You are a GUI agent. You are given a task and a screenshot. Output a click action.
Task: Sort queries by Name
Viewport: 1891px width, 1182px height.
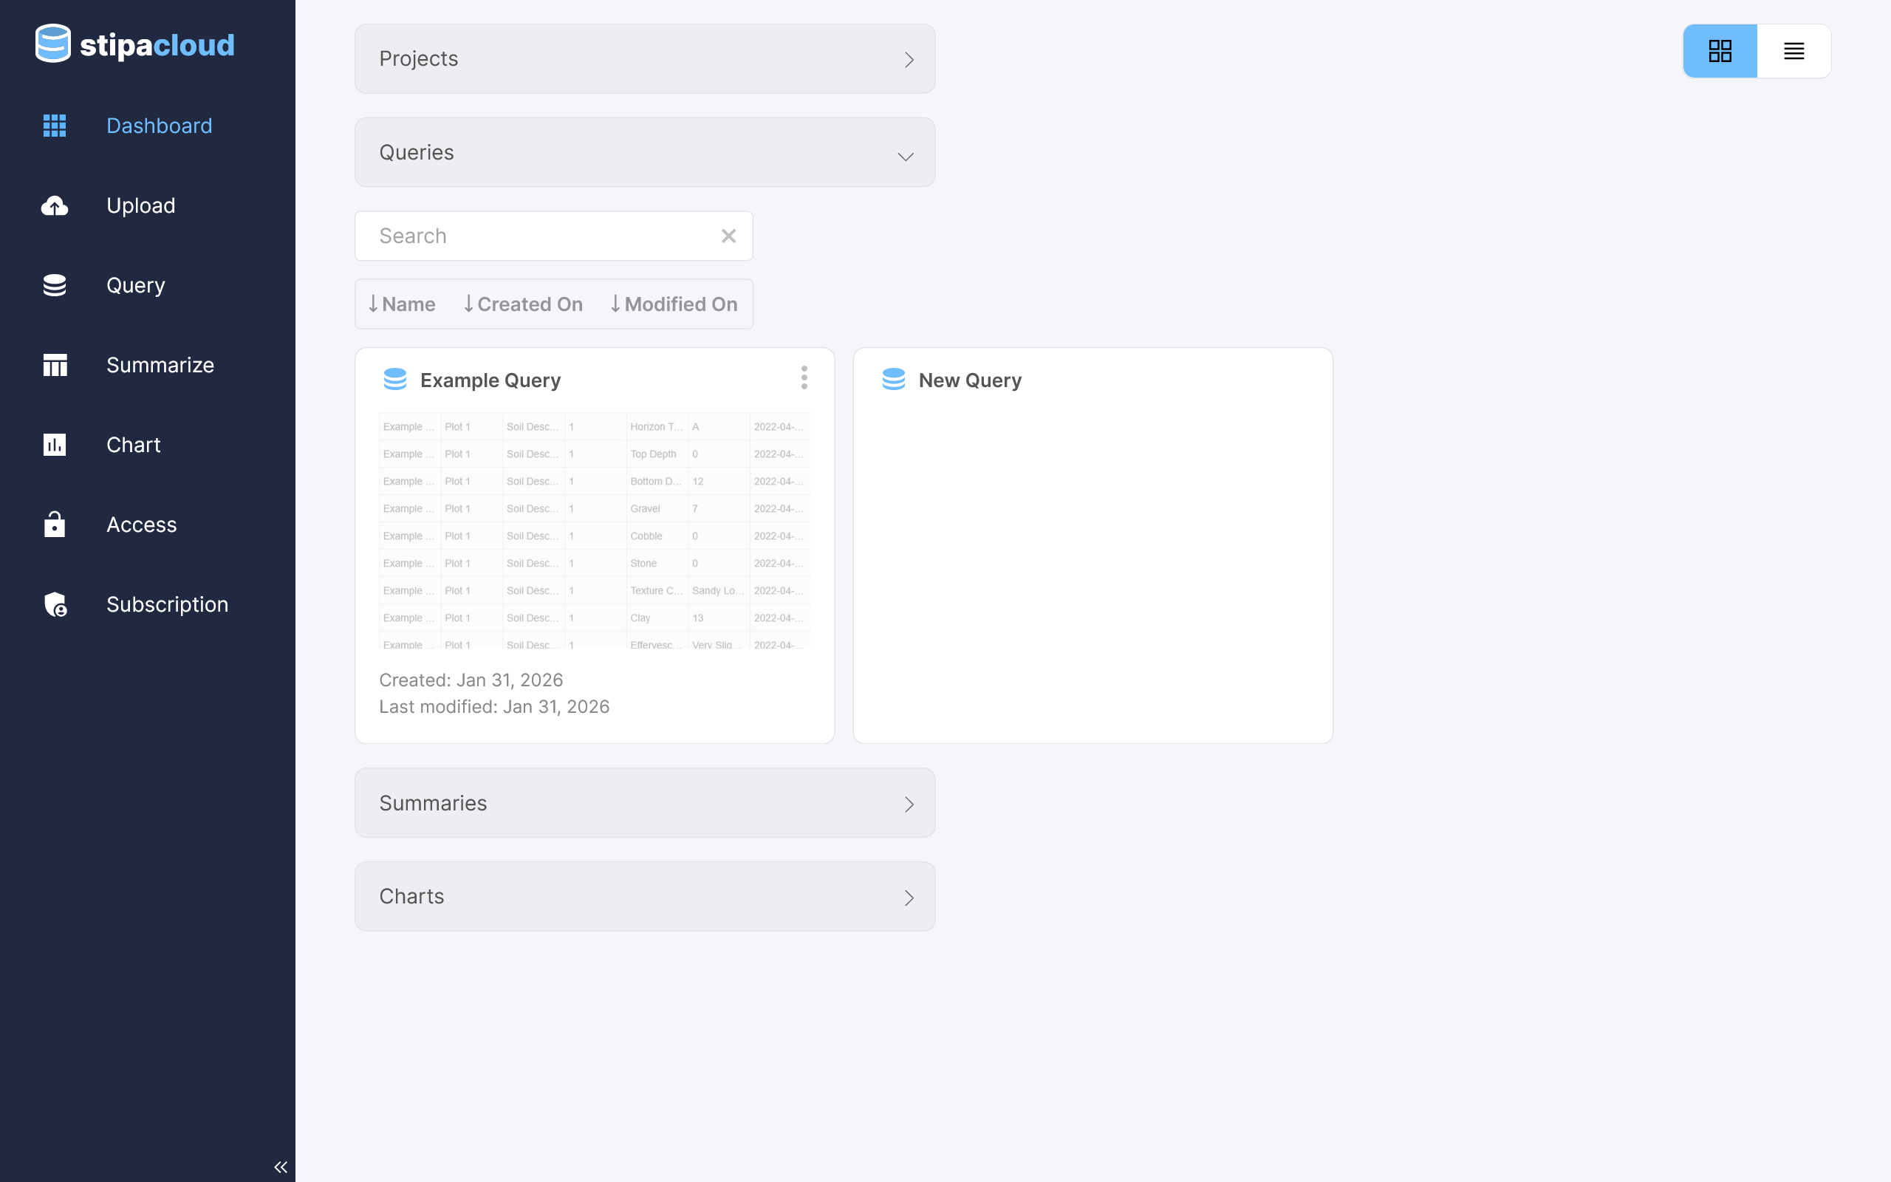click(x=402, y=304)
